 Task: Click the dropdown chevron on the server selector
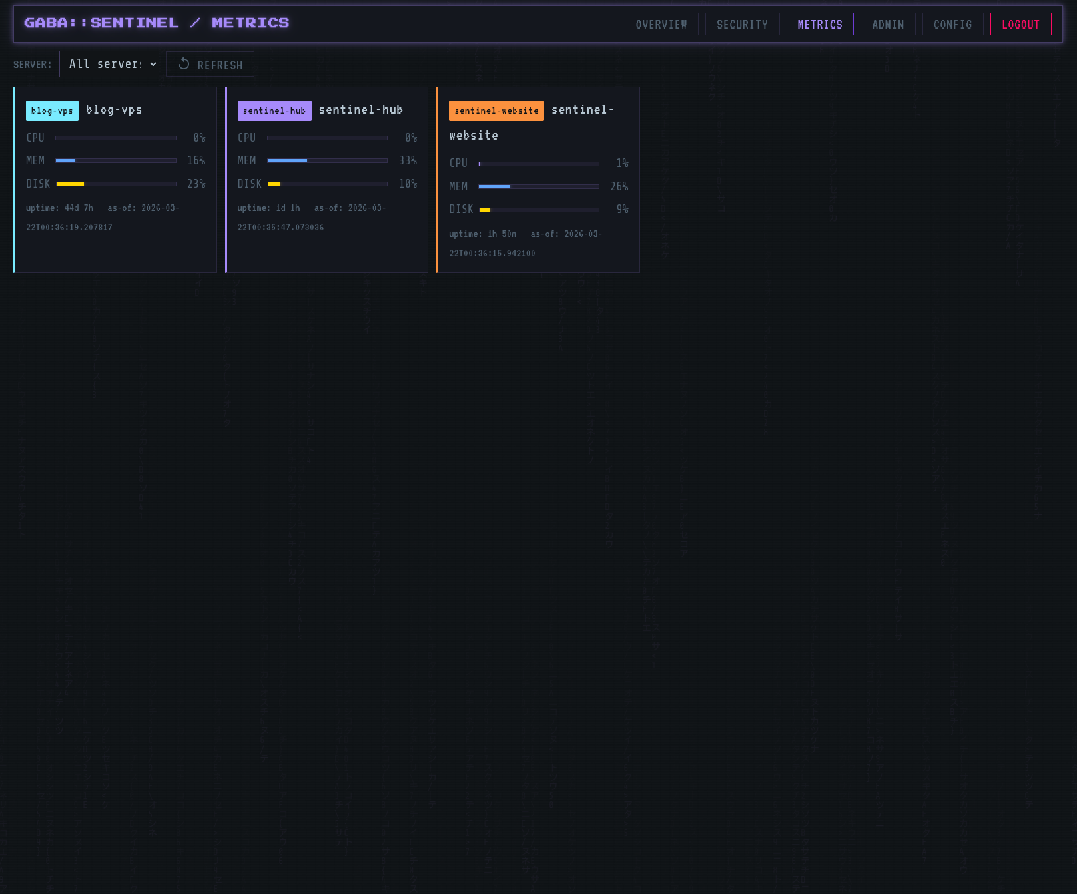click(152, 63)
